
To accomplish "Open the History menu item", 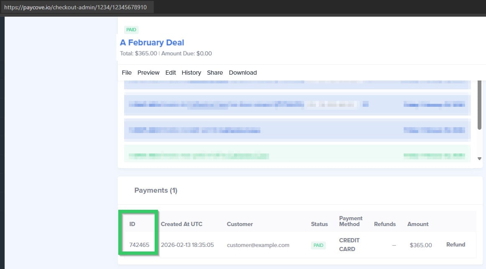I will pos(191,73).
